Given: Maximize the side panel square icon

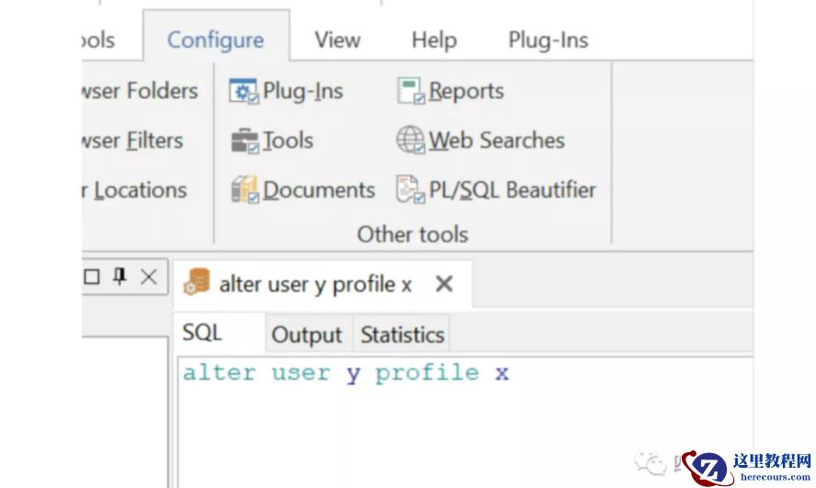Looking at the screenshot, I should (x=92, y=277).
